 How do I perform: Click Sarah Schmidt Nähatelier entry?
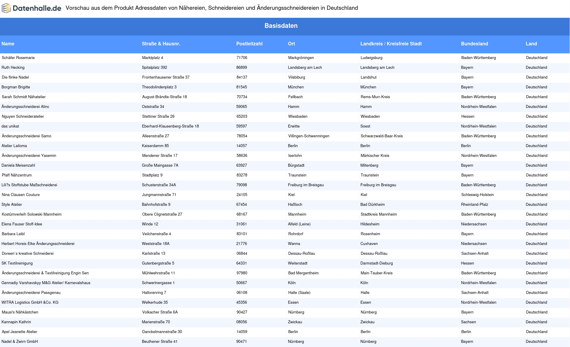[24, 97]
